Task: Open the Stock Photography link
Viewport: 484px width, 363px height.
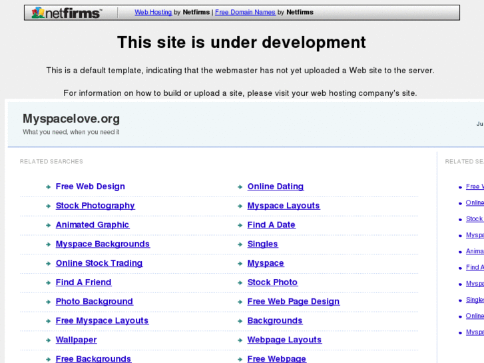Action: tap(95, 206)
